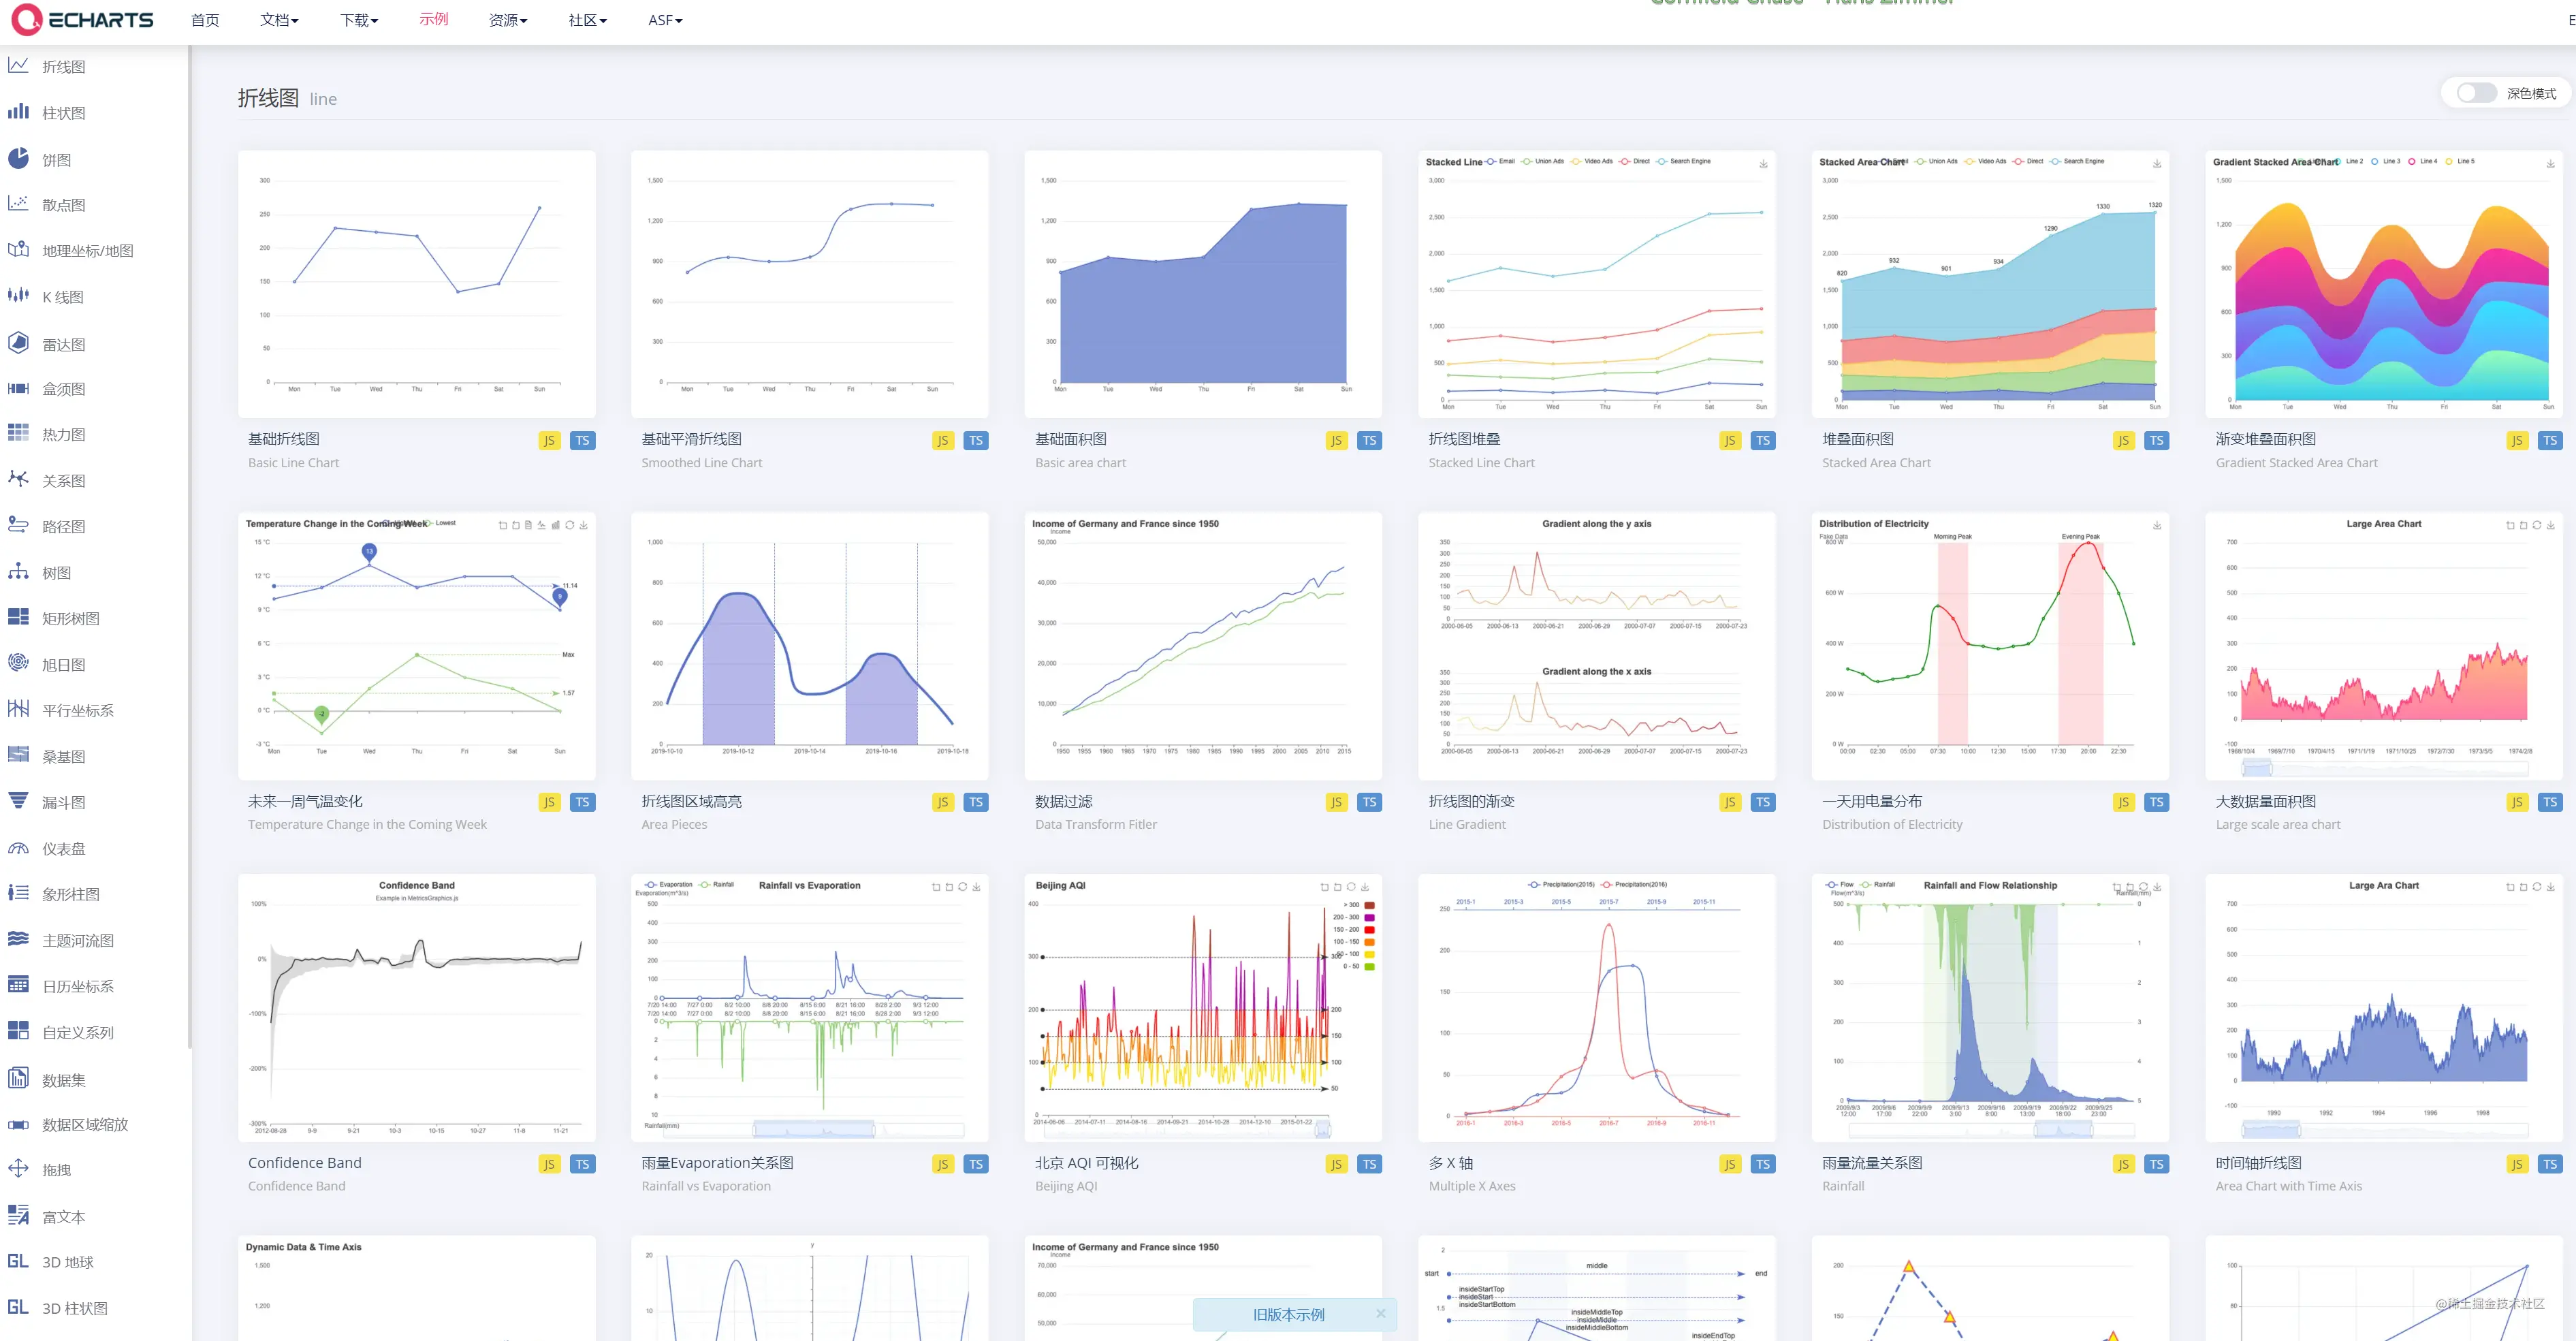Select the 富文本 rich text sidebar icon
Screen dimensions: 2576x1341
(x=18, y=1215)
